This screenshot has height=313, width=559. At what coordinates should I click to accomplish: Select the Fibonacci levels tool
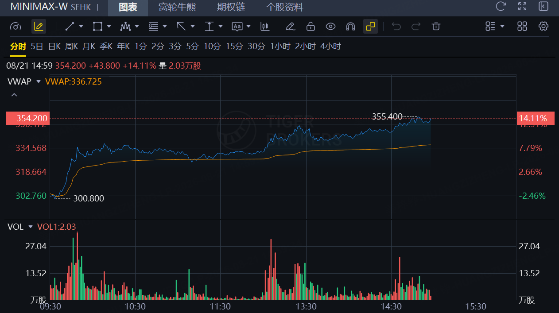pos(153,27)
